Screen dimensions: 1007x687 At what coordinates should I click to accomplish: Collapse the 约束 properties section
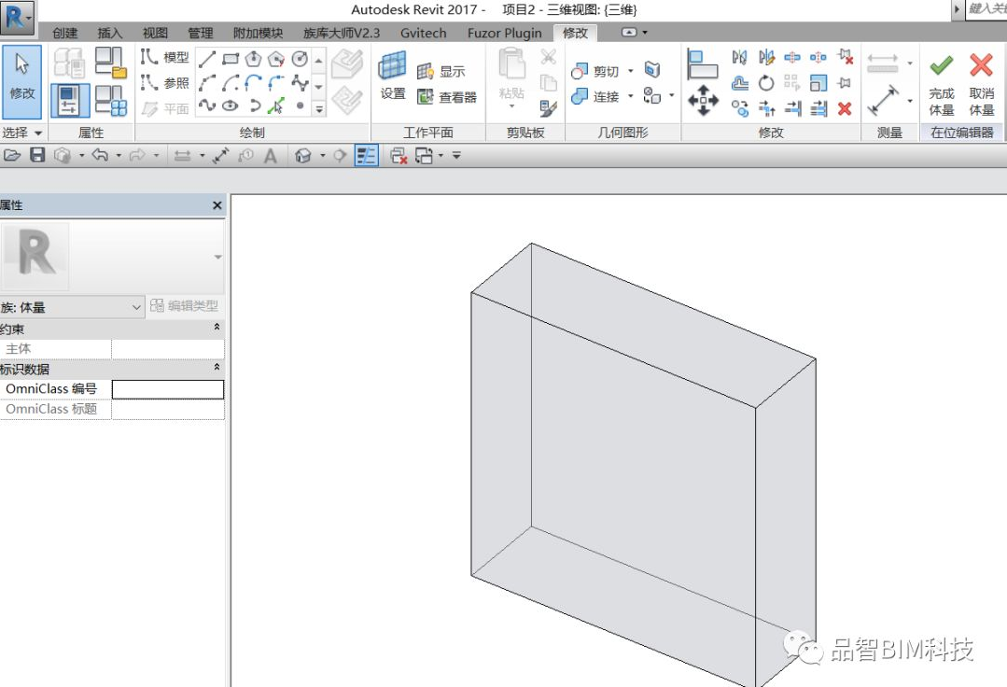[x=217, y=328]
